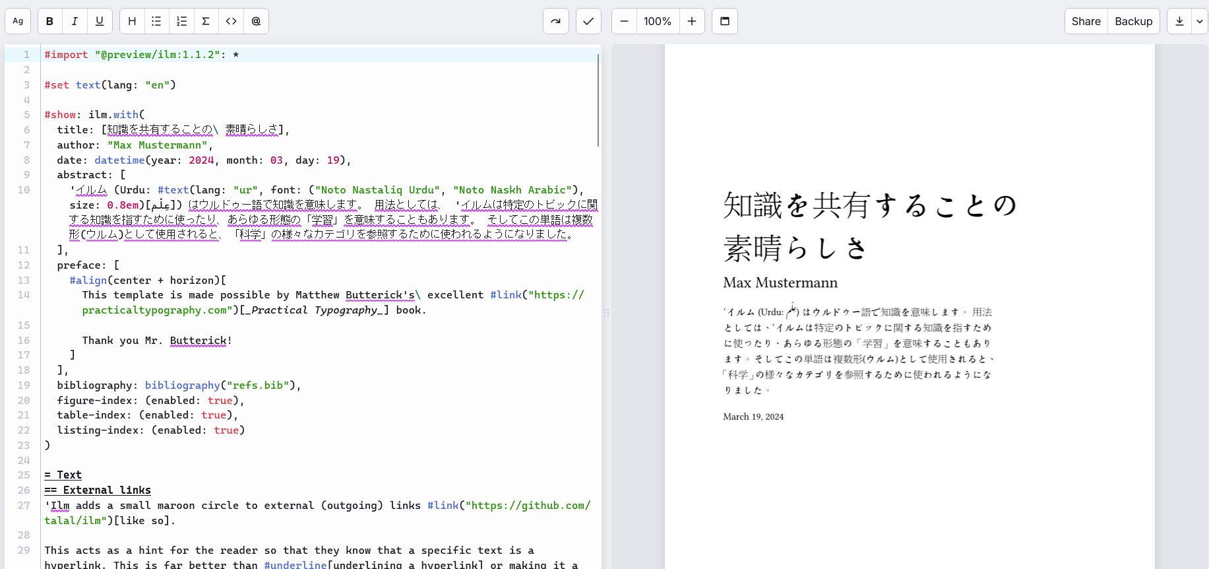The width and height of the screenshot is (1209, 569).
Task: Click the "#align" function on line 13
Action: pyautogui.click(x=88, y=281)
